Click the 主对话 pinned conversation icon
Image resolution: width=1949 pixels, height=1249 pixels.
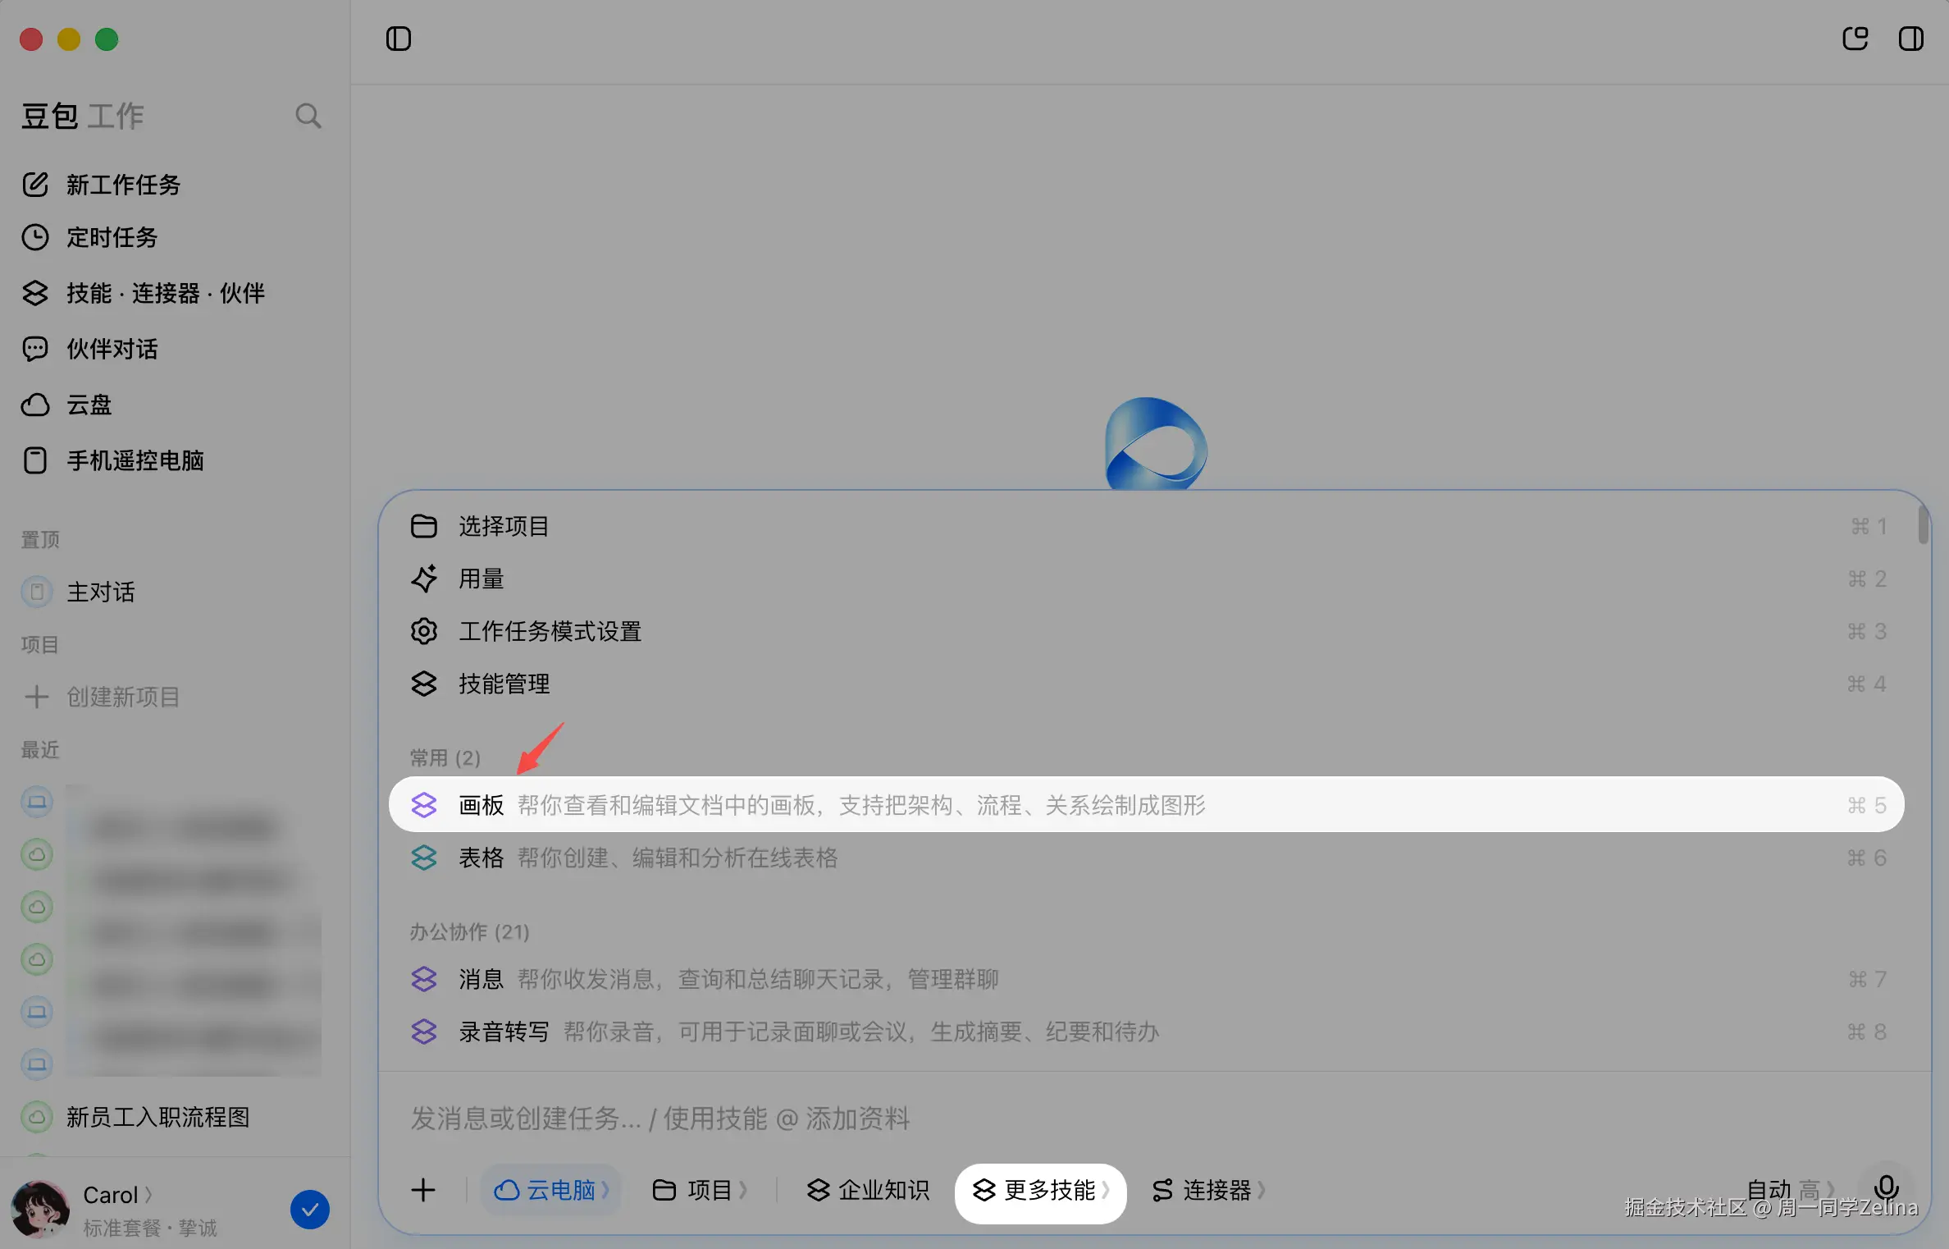(x=37, y=592)
